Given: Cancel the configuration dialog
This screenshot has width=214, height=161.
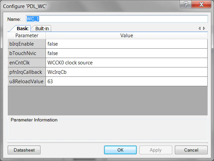Looking at the screenshot, I should point(191,150).
